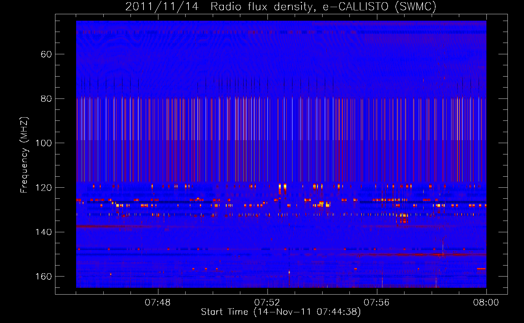Click the 07:48 time tick label
The image size is (524, 323).
[158, 303]
